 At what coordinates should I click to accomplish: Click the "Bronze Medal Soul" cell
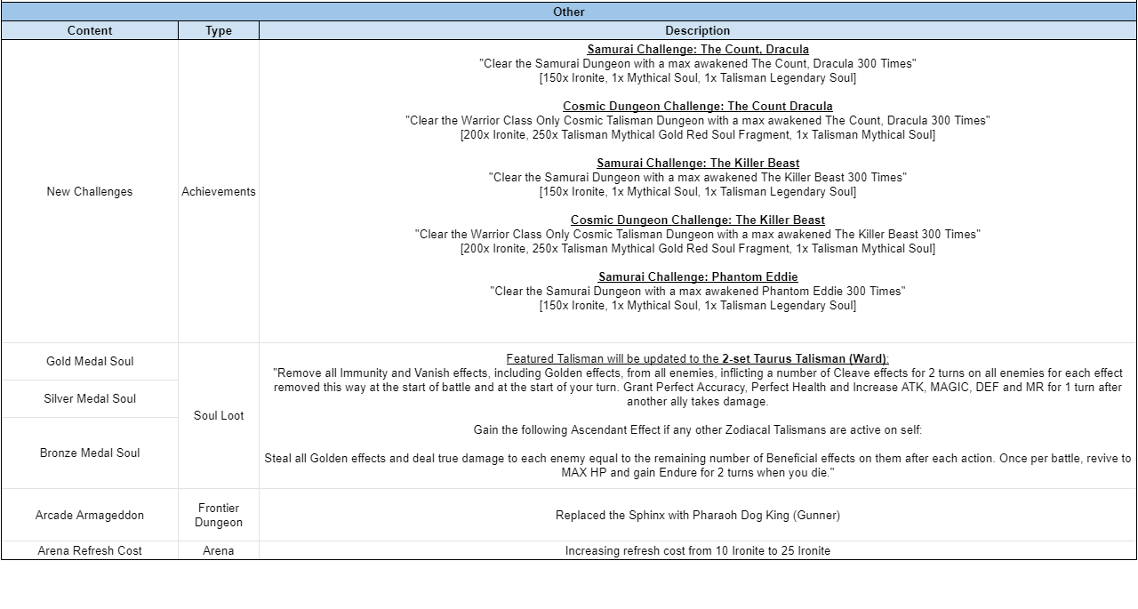[90, 453]
